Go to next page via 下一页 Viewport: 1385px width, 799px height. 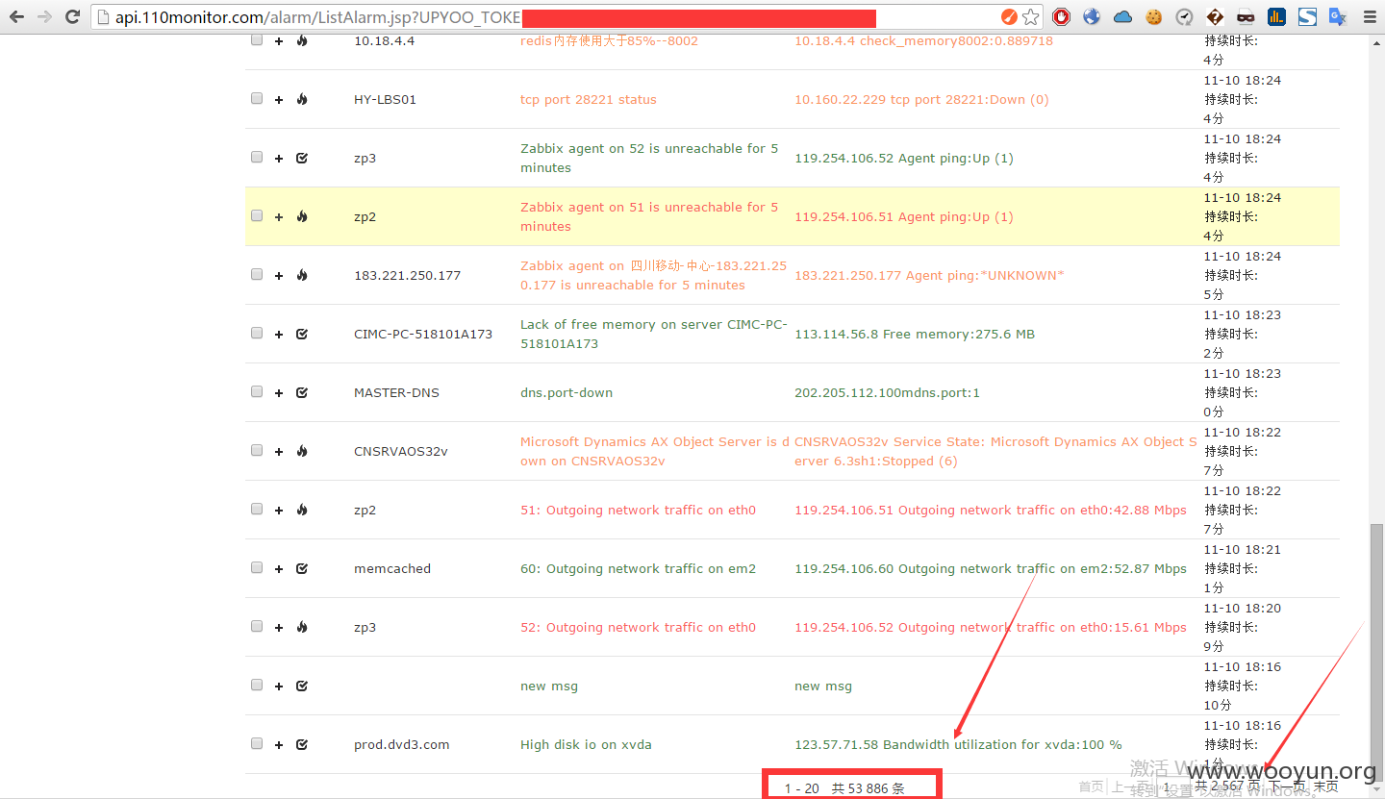click(x=1287, y=787)
